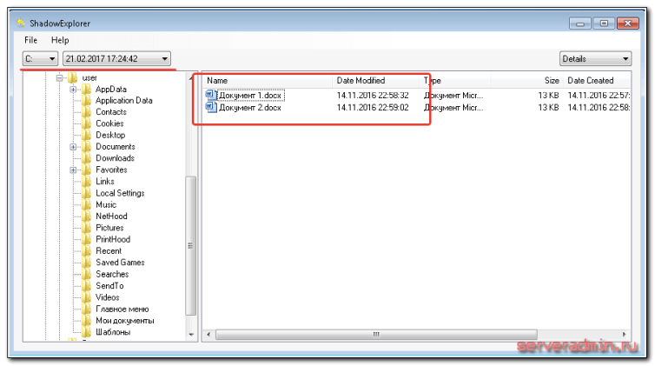Click the Application Data folder icon

tap(87, 100)
